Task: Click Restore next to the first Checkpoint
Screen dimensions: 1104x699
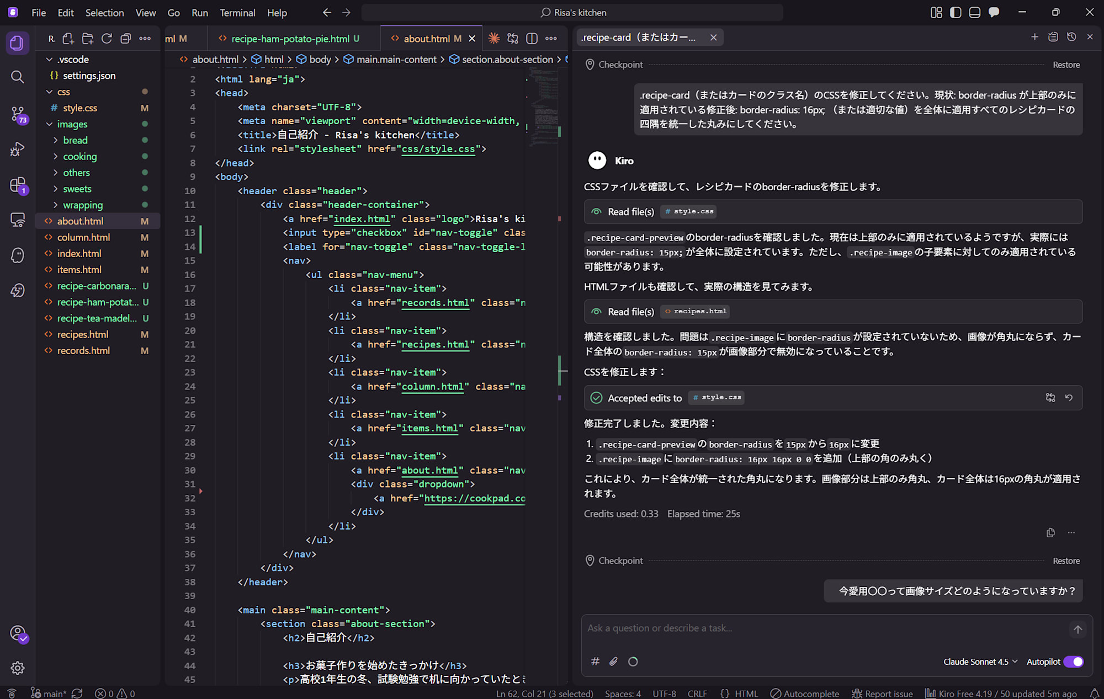Action: pyautogui.click(x=1066, y=64)
